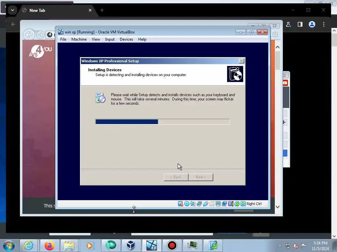The width and height of the screenshot is (337, 252).
Task: Click the setup CD box icon in dialog header
Action: click(235, 74)
